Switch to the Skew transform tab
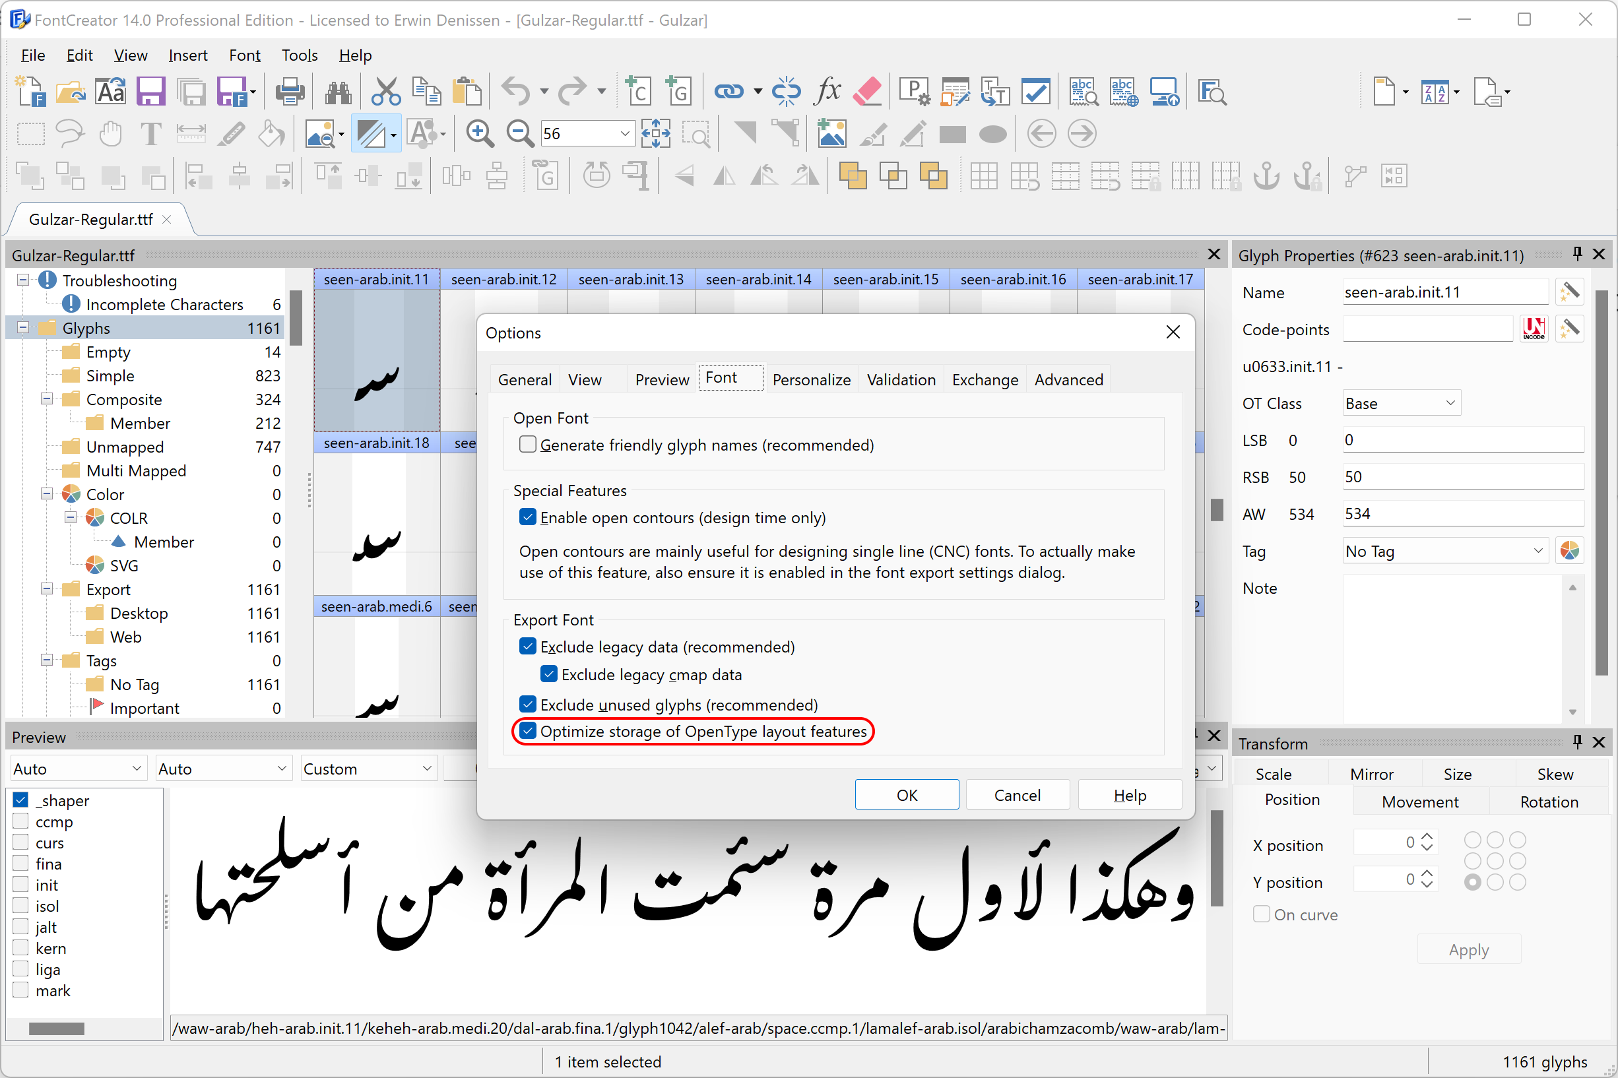Image resolution: width=1618 pixels, height=1078 pixels. pos(1554,774)
